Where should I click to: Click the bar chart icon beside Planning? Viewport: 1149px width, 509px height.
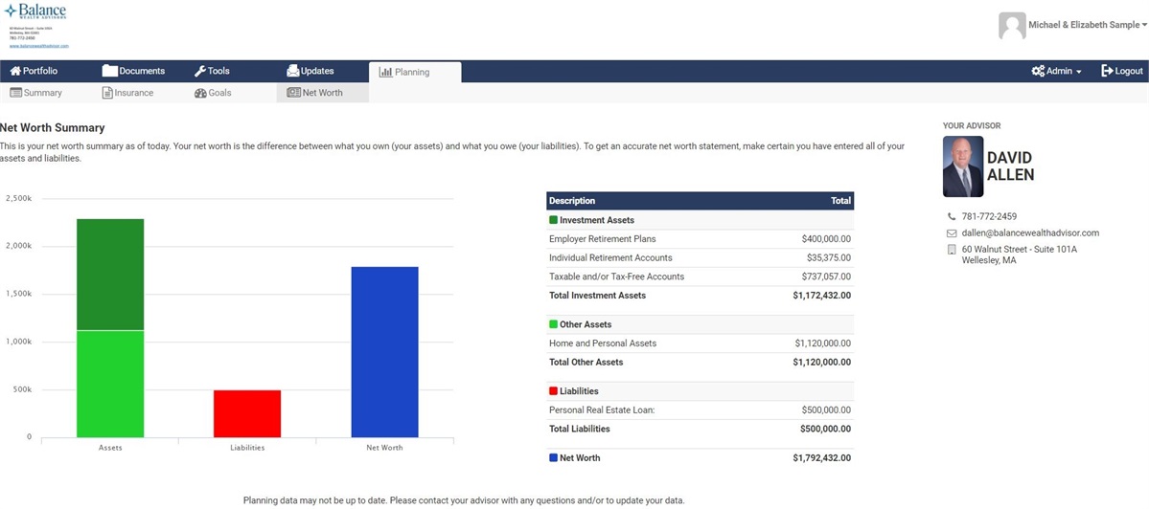pos(385,72)
